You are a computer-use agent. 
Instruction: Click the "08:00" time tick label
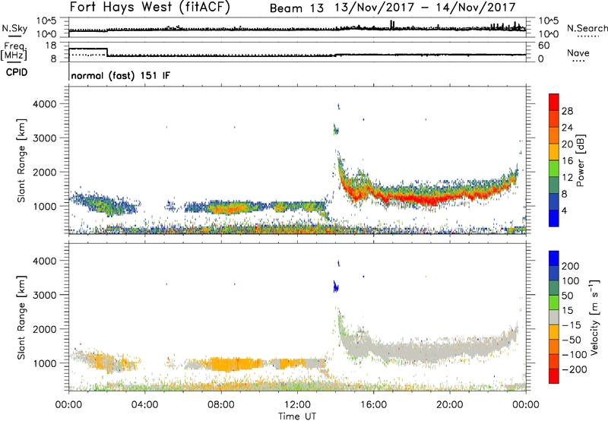[221, 404]
